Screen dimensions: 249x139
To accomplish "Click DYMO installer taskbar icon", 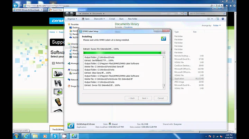I will tap(74, 136).
